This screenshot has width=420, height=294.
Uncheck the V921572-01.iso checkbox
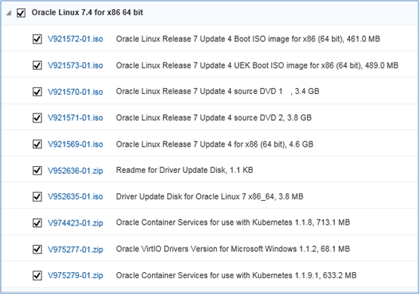click(37, 39)
